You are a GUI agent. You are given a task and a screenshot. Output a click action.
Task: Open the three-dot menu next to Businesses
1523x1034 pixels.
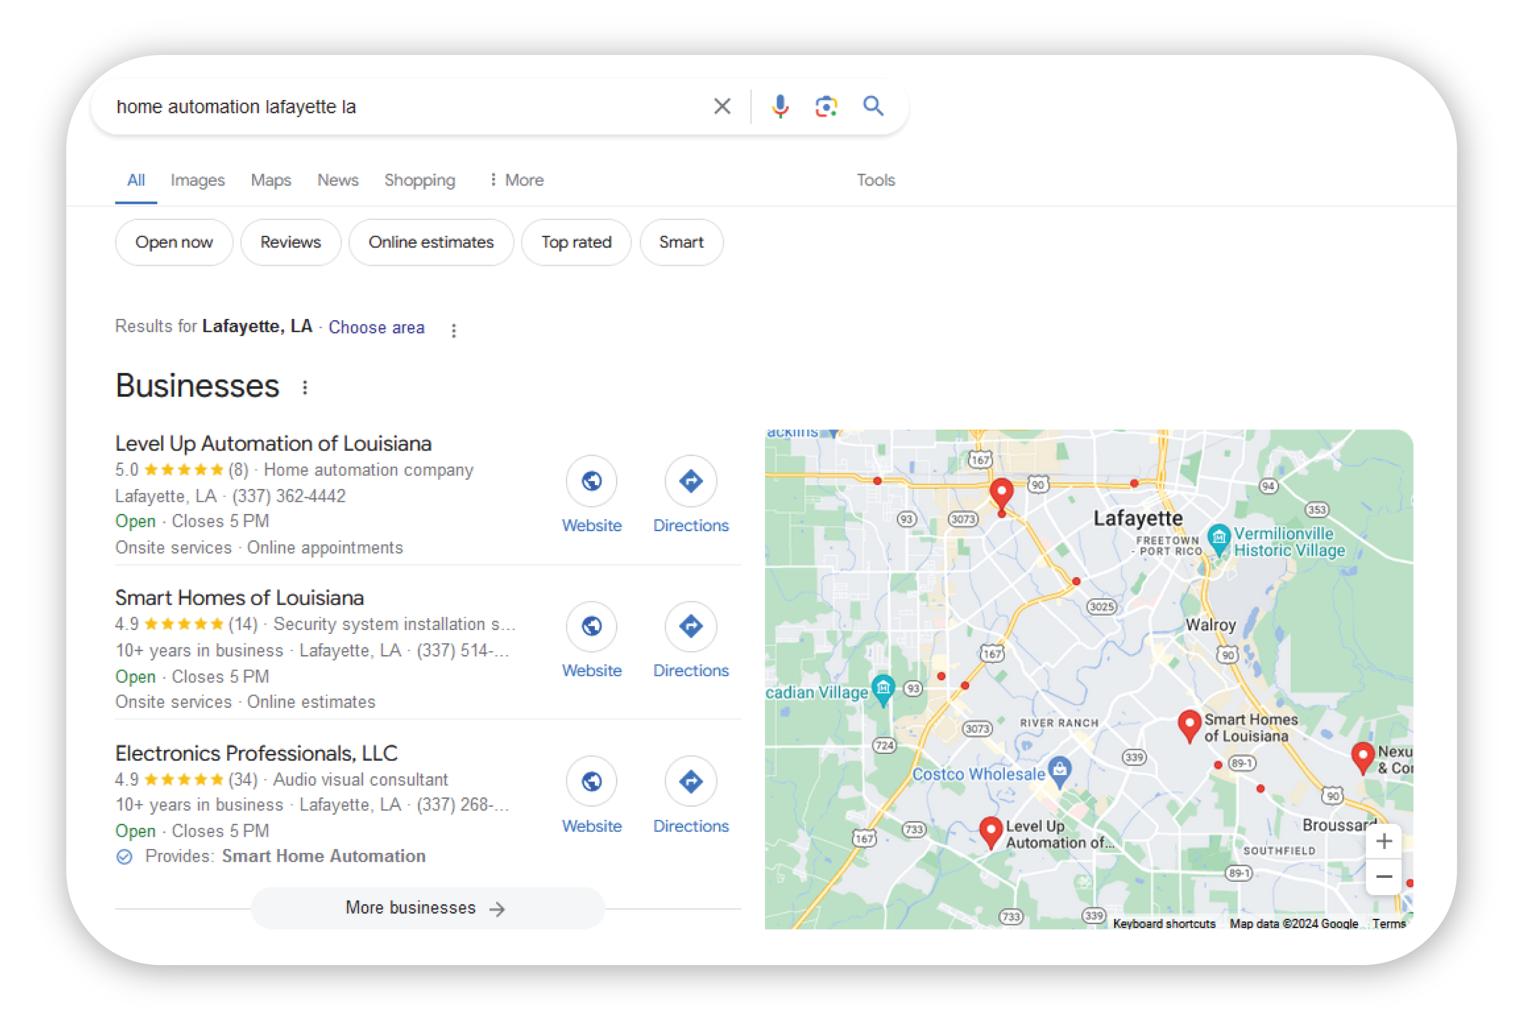[305, 387]
